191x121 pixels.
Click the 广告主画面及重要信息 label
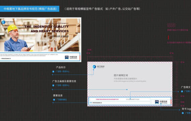click(x=64, y=81)
